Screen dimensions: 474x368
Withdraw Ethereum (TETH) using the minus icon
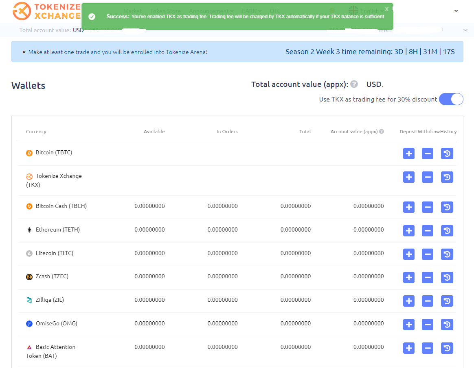pyautogui.click(x=428, y=231)
